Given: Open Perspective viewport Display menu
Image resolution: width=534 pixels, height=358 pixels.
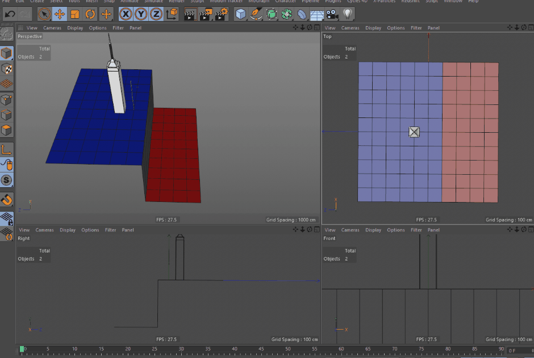Looking at the screenshot, I should (75, 28).
